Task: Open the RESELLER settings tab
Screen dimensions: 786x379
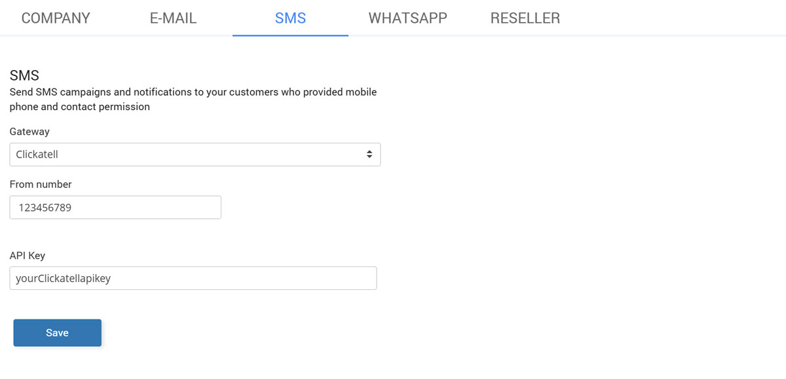Action: coord(525,18)
